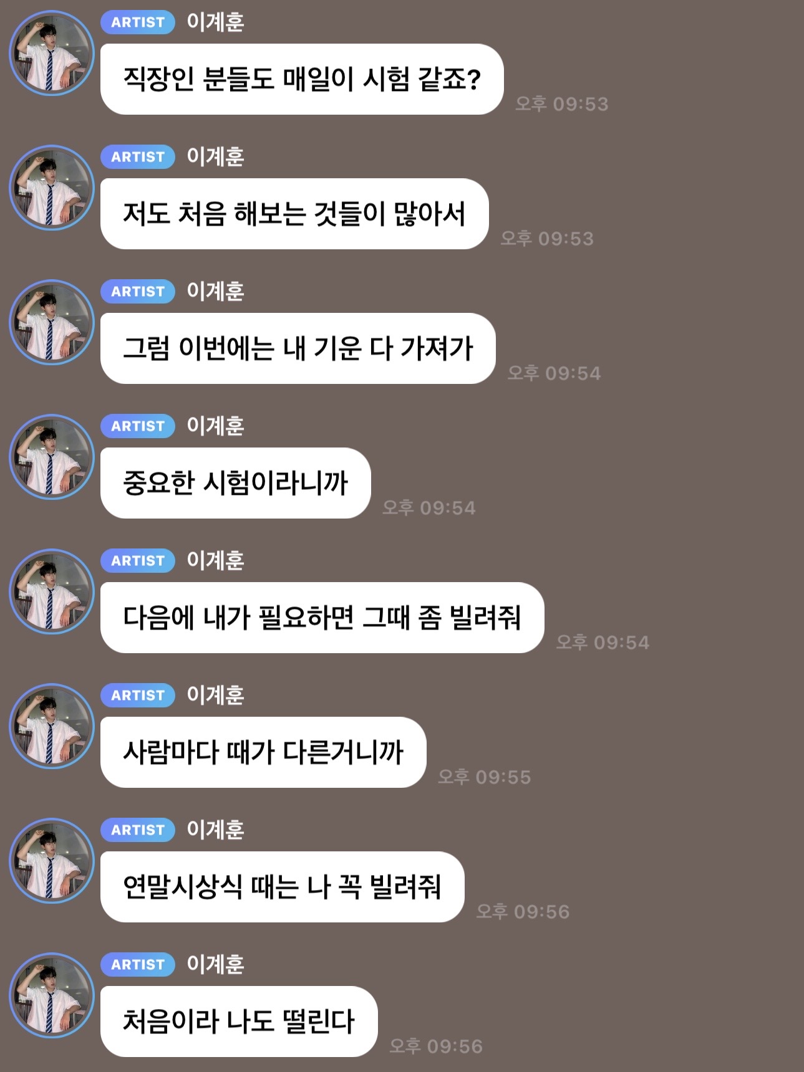Viewport: 804px width, 1072px height.
Task: Select the message bubble '직장인 분들도 매일이 시험 같죠?'
Action: coord(302,79)
